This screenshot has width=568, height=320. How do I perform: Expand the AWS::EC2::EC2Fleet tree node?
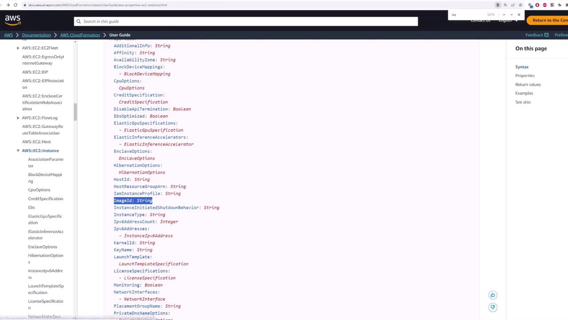[x=18, y=48]
